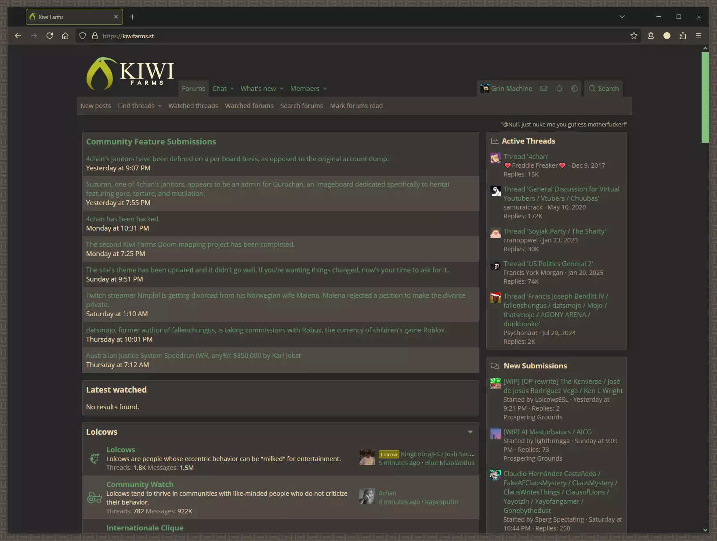
Task: Click the site security padlock icon
Action: pyautogui.click(x=94, y=36)
